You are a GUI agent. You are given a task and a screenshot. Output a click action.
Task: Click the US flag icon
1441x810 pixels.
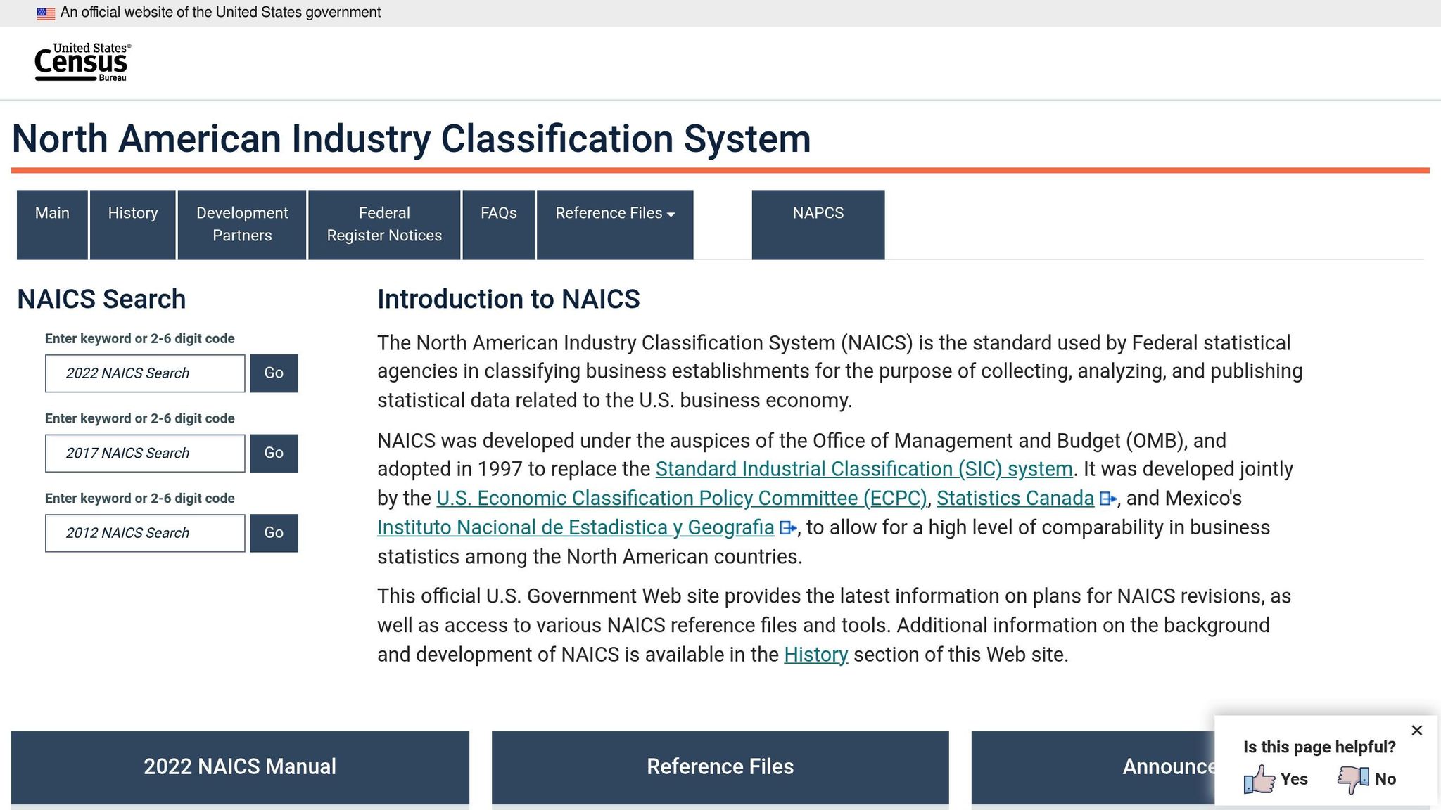click(x=46, y=13)
